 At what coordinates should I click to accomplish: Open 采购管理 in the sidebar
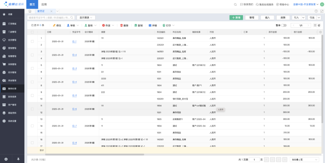pos(12,64)
